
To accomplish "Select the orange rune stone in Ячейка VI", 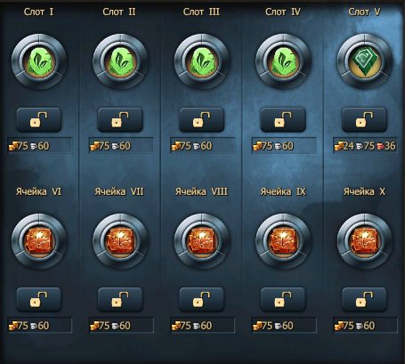I will point(39,241).
